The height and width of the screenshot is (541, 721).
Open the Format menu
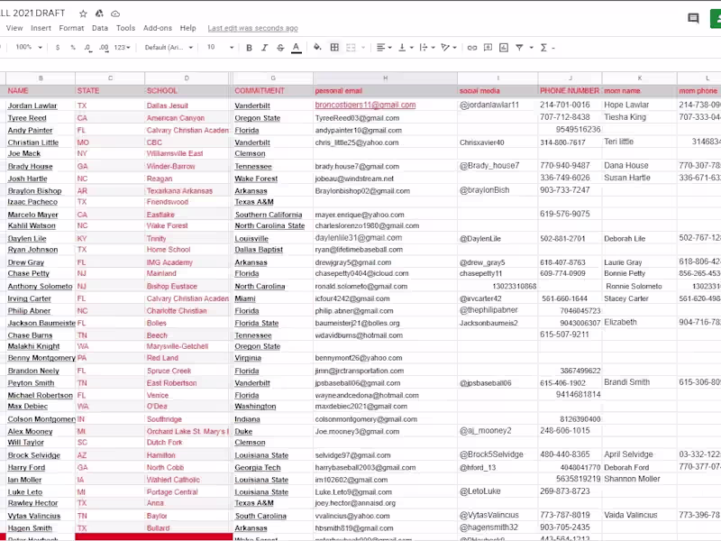(x=71, y=28)
